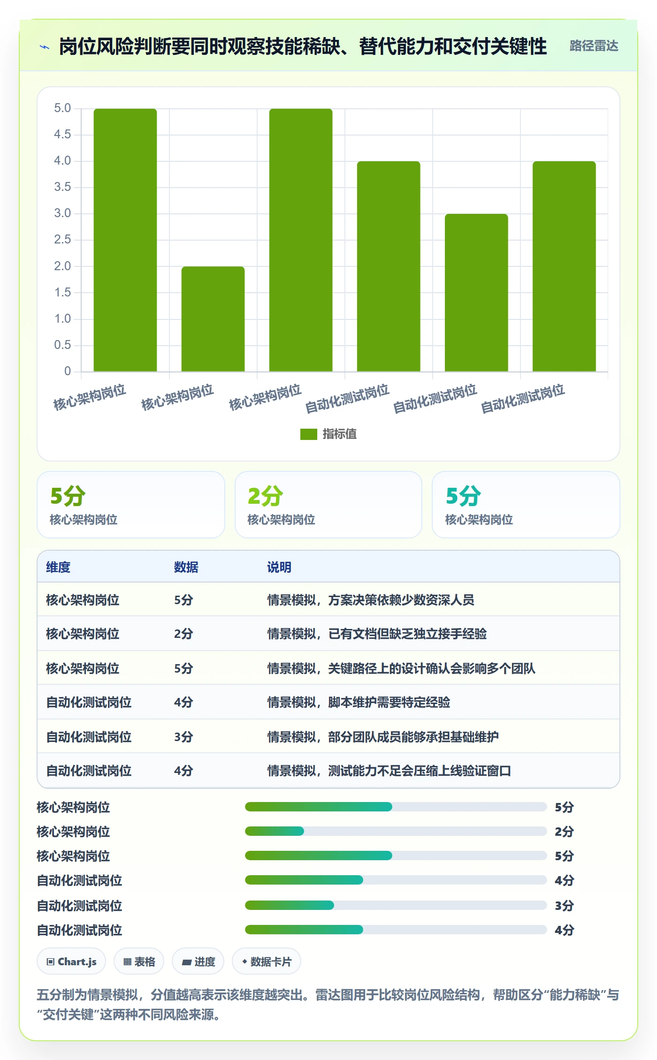
Task: Click the 自动化测试岗位 progress bar showing 3分
Action: pos(396,905)
